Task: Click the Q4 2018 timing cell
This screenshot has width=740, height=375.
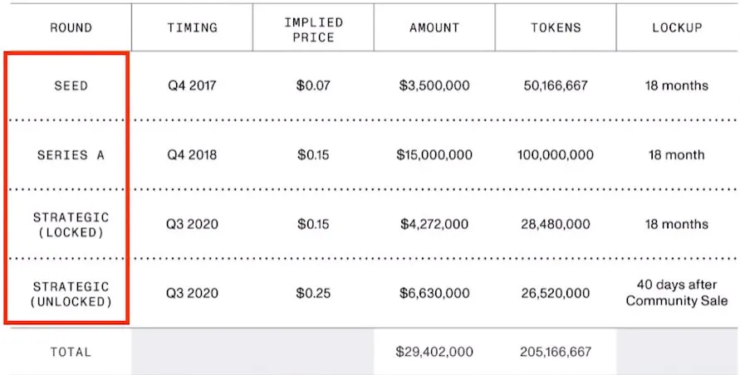Action: click(191, 155)
